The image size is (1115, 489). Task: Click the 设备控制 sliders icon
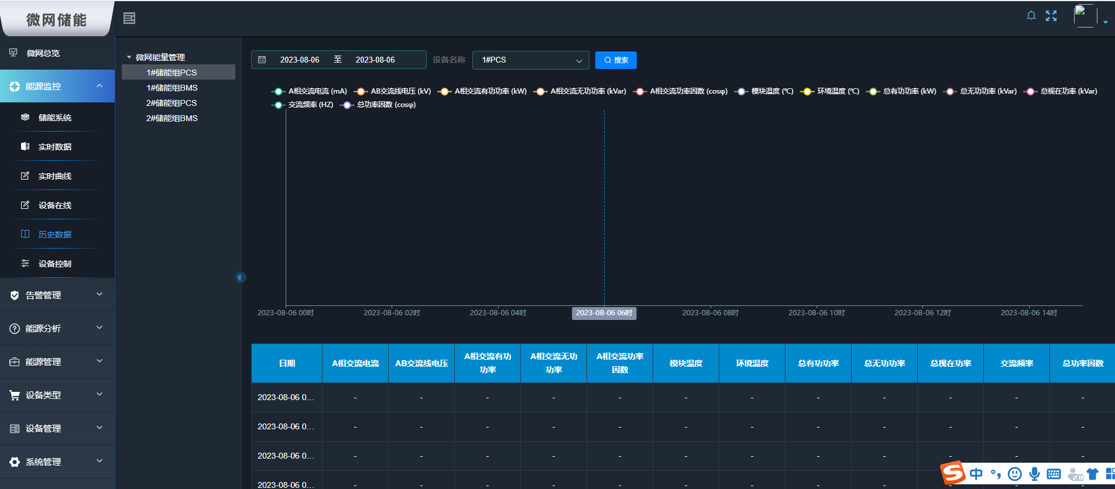point(25,263)
